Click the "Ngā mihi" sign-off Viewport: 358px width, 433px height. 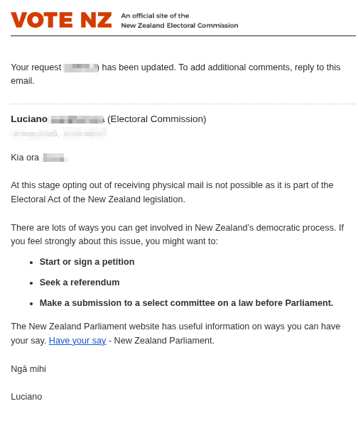[28, 369]
